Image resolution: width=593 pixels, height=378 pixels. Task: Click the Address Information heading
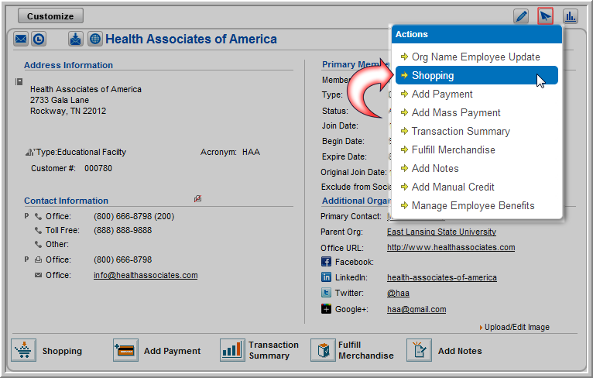point(68,65)
